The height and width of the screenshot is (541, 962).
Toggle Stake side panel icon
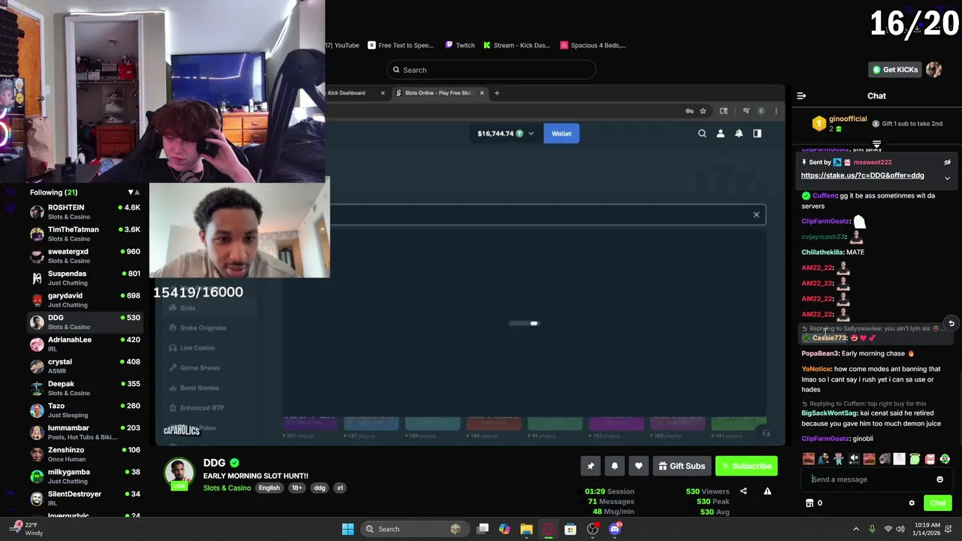pos(757,134)
